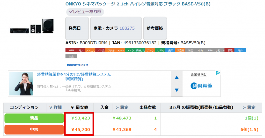Open the Yショ tag
The width and height of the screenshot is (265, 138).
120,50
